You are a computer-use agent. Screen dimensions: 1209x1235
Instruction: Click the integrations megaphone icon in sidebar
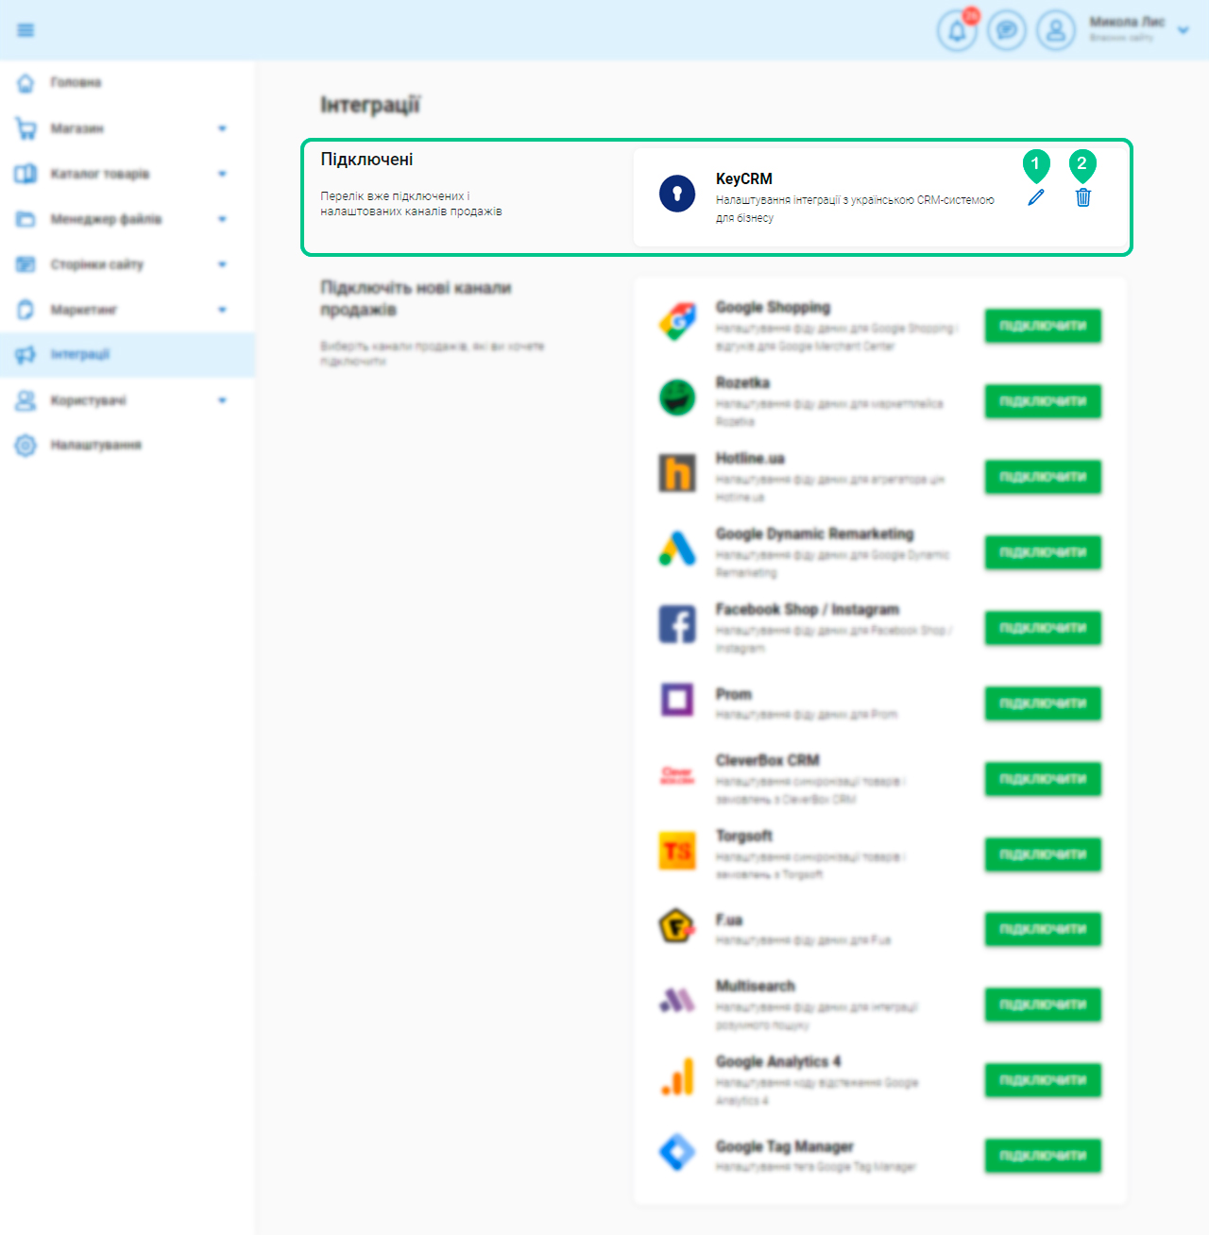tap(26, 355)
